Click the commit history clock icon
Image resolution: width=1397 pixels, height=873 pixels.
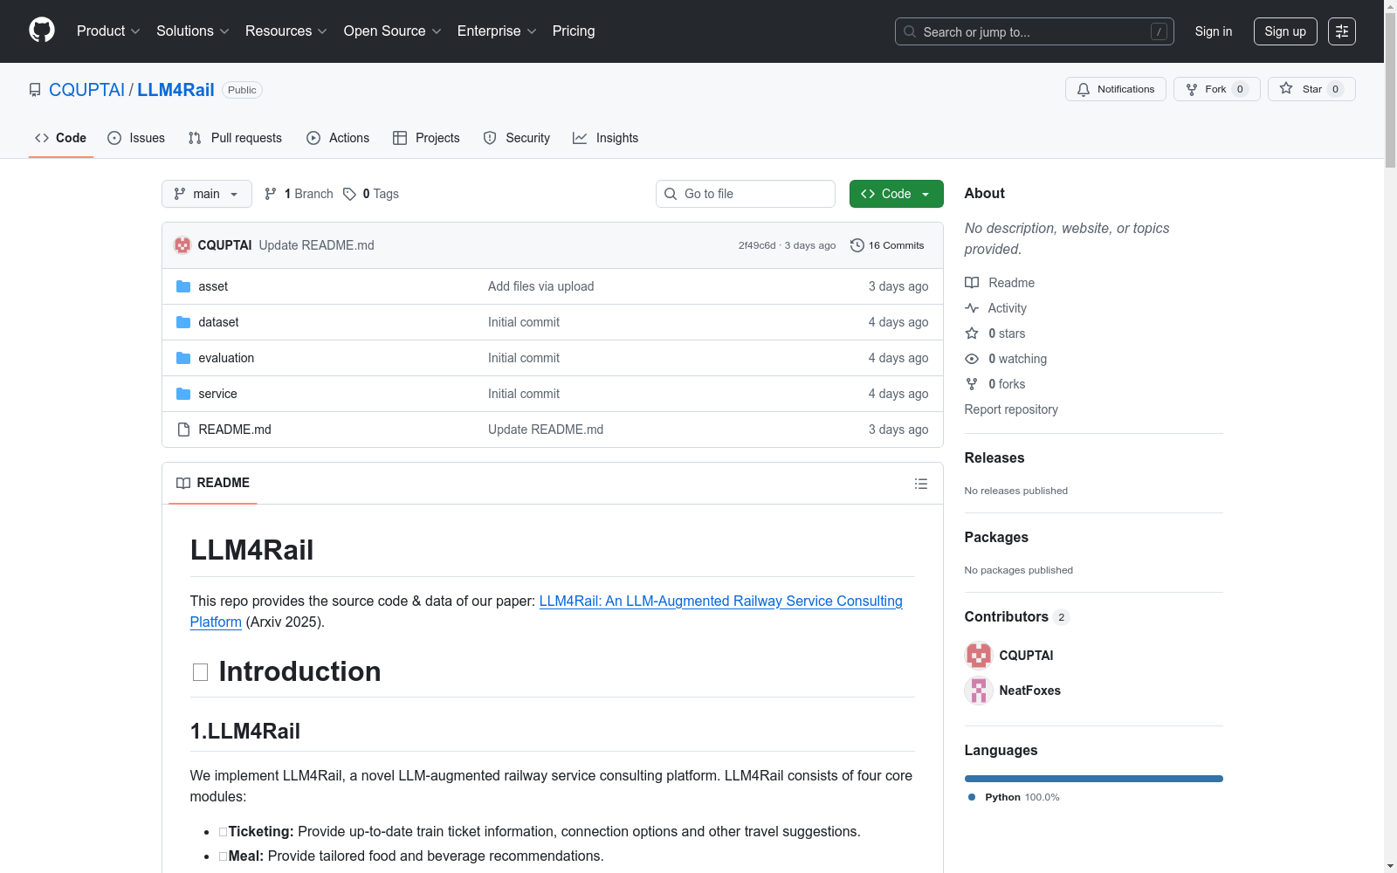click(x=857, y=245)
